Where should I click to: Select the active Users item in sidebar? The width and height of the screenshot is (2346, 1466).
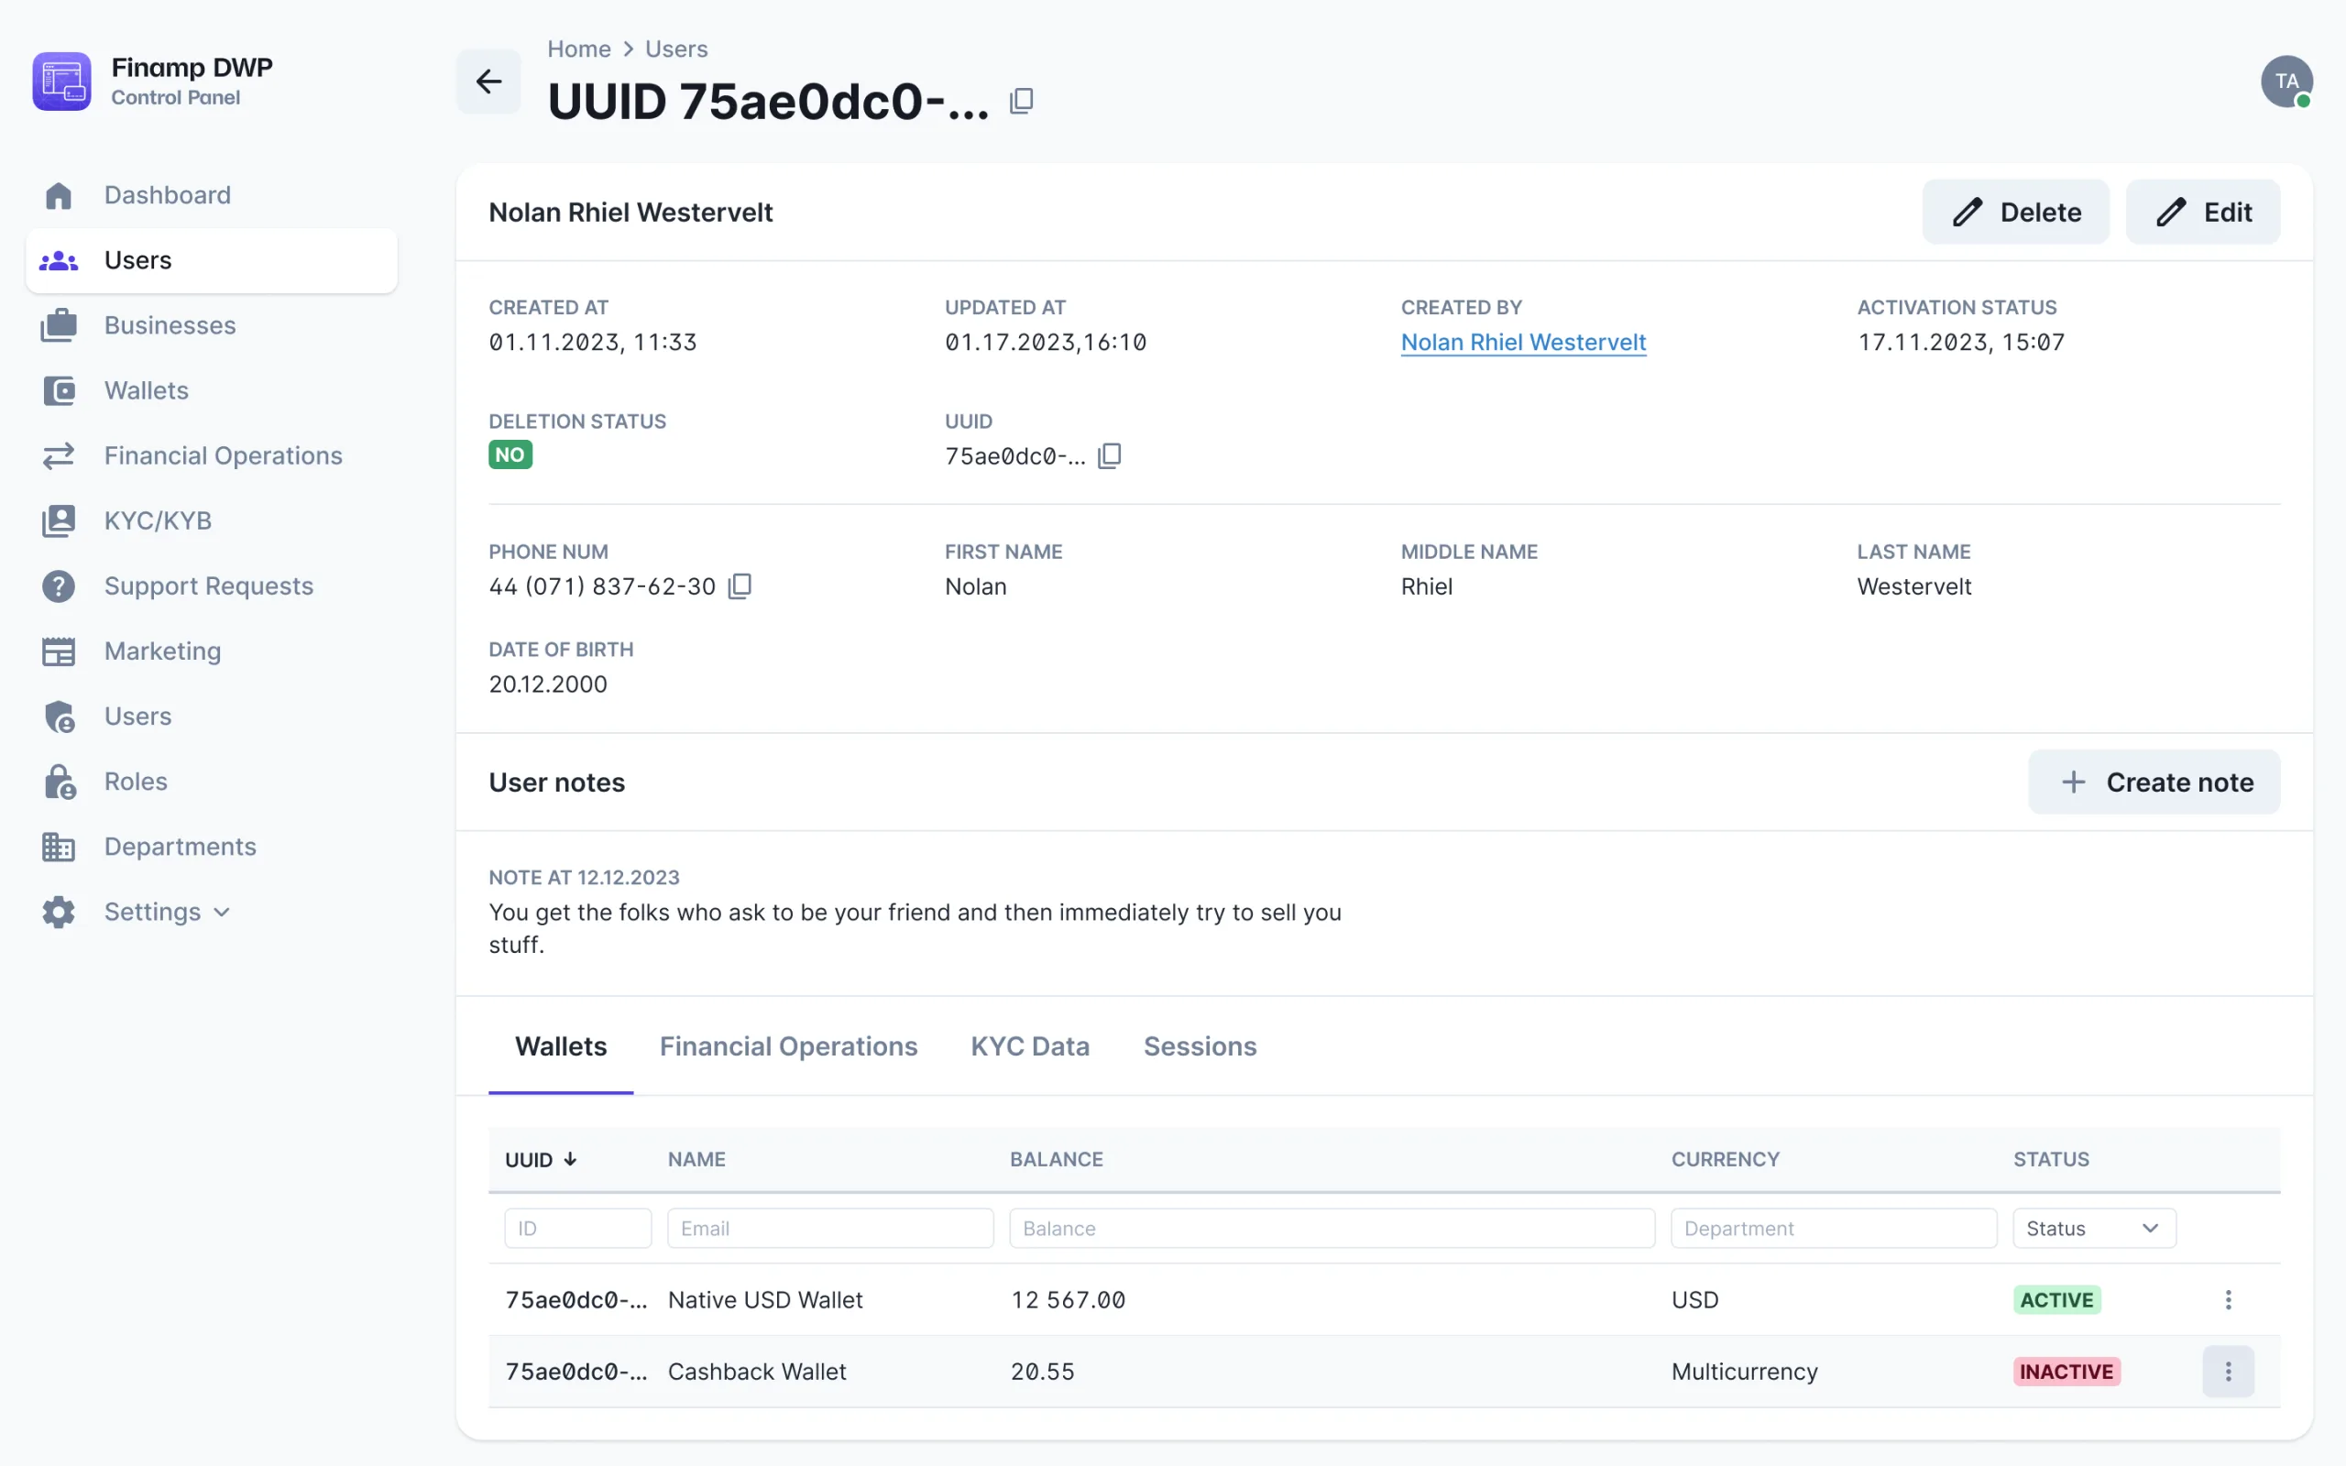(x=212, y=261)
